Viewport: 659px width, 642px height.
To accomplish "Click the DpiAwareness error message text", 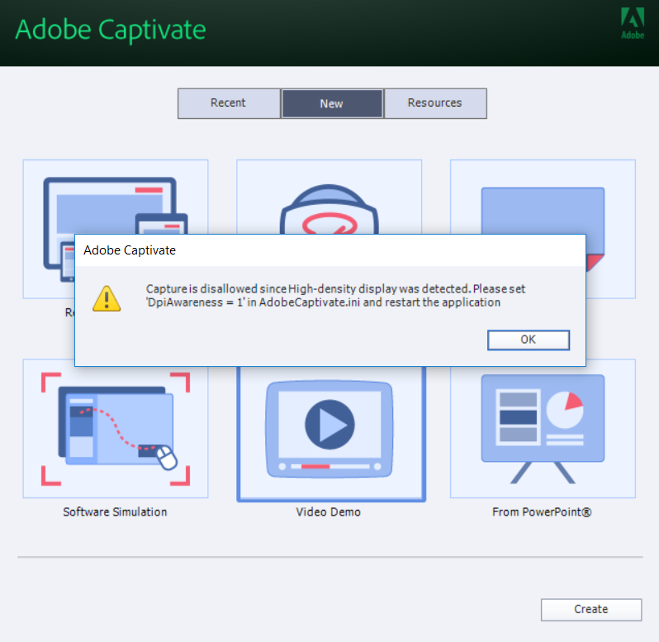I will click(x=335, y=296).
